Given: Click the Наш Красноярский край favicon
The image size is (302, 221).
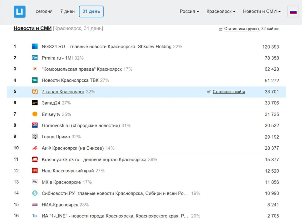Looking at the screenshot, I should (35, 171).
